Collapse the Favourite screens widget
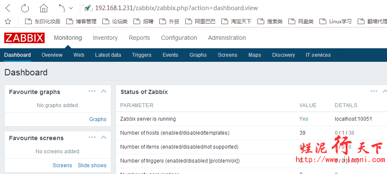 [104, 137]
